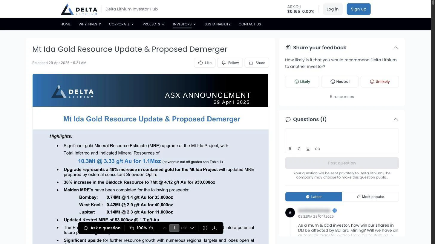Click the Questions speech bubble icon

coord(288,119)
